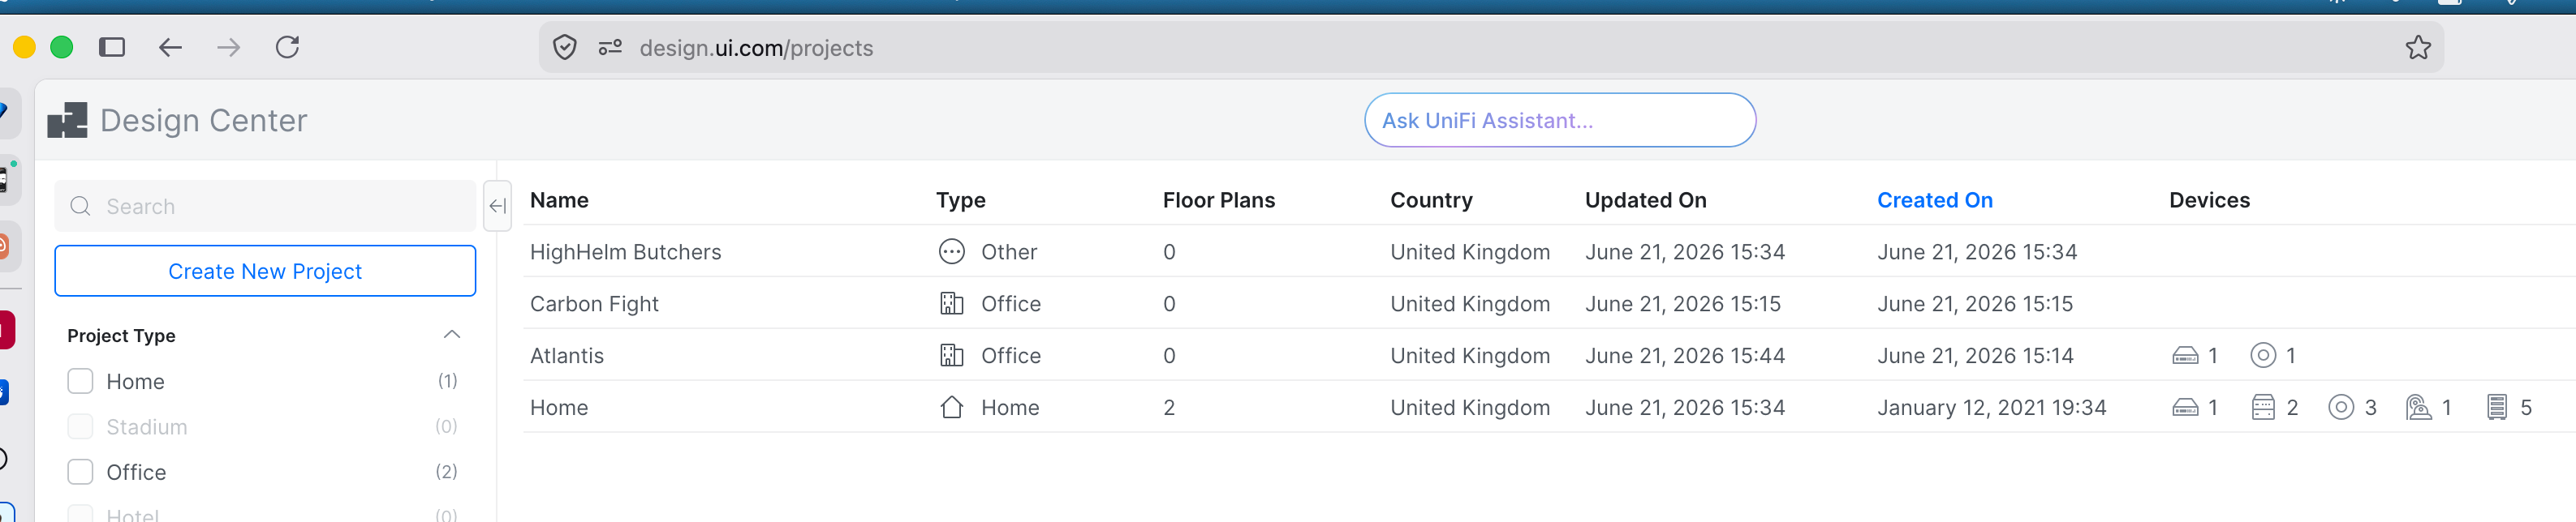Click the house icon in Home row
Screen dimensions: 2576x522
click(951, 407)
